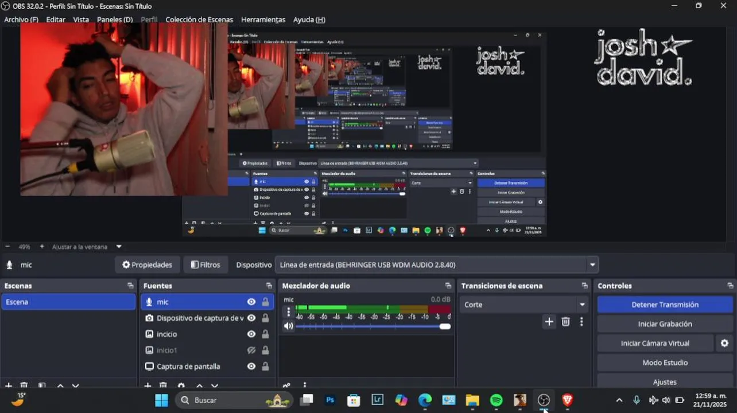
Task: Add a new scene transition with plus icon
Action: (549, 322)
